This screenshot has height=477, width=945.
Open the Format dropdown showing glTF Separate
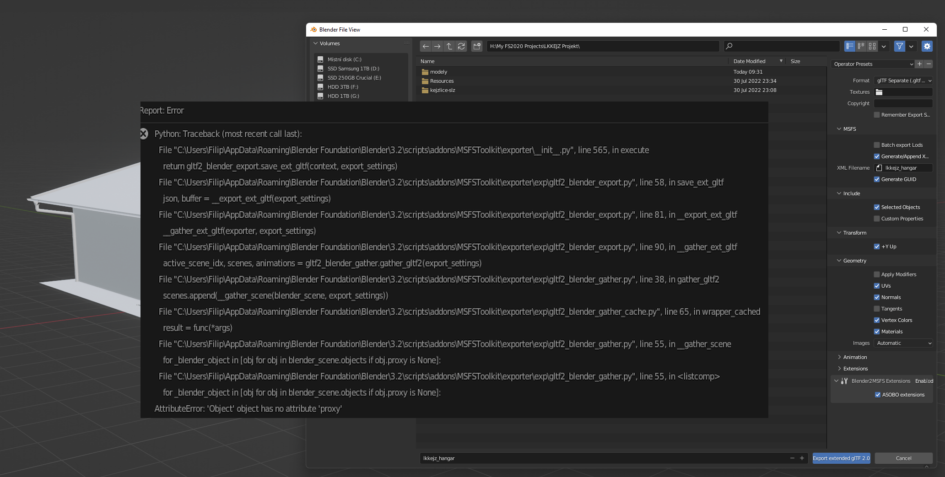point(902,80)
